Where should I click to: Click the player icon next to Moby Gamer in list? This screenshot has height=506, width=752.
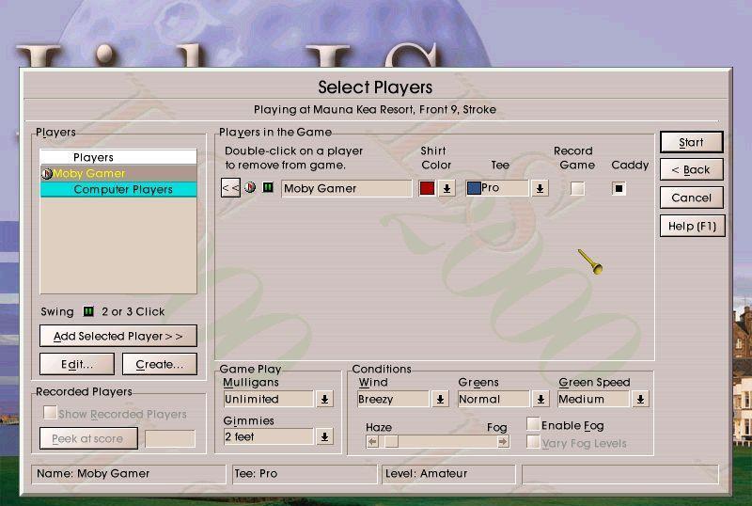[46, 174]
